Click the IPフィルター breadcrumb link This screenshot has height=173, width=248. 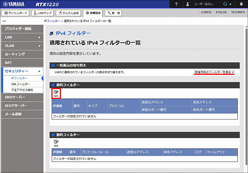point(52,21)
